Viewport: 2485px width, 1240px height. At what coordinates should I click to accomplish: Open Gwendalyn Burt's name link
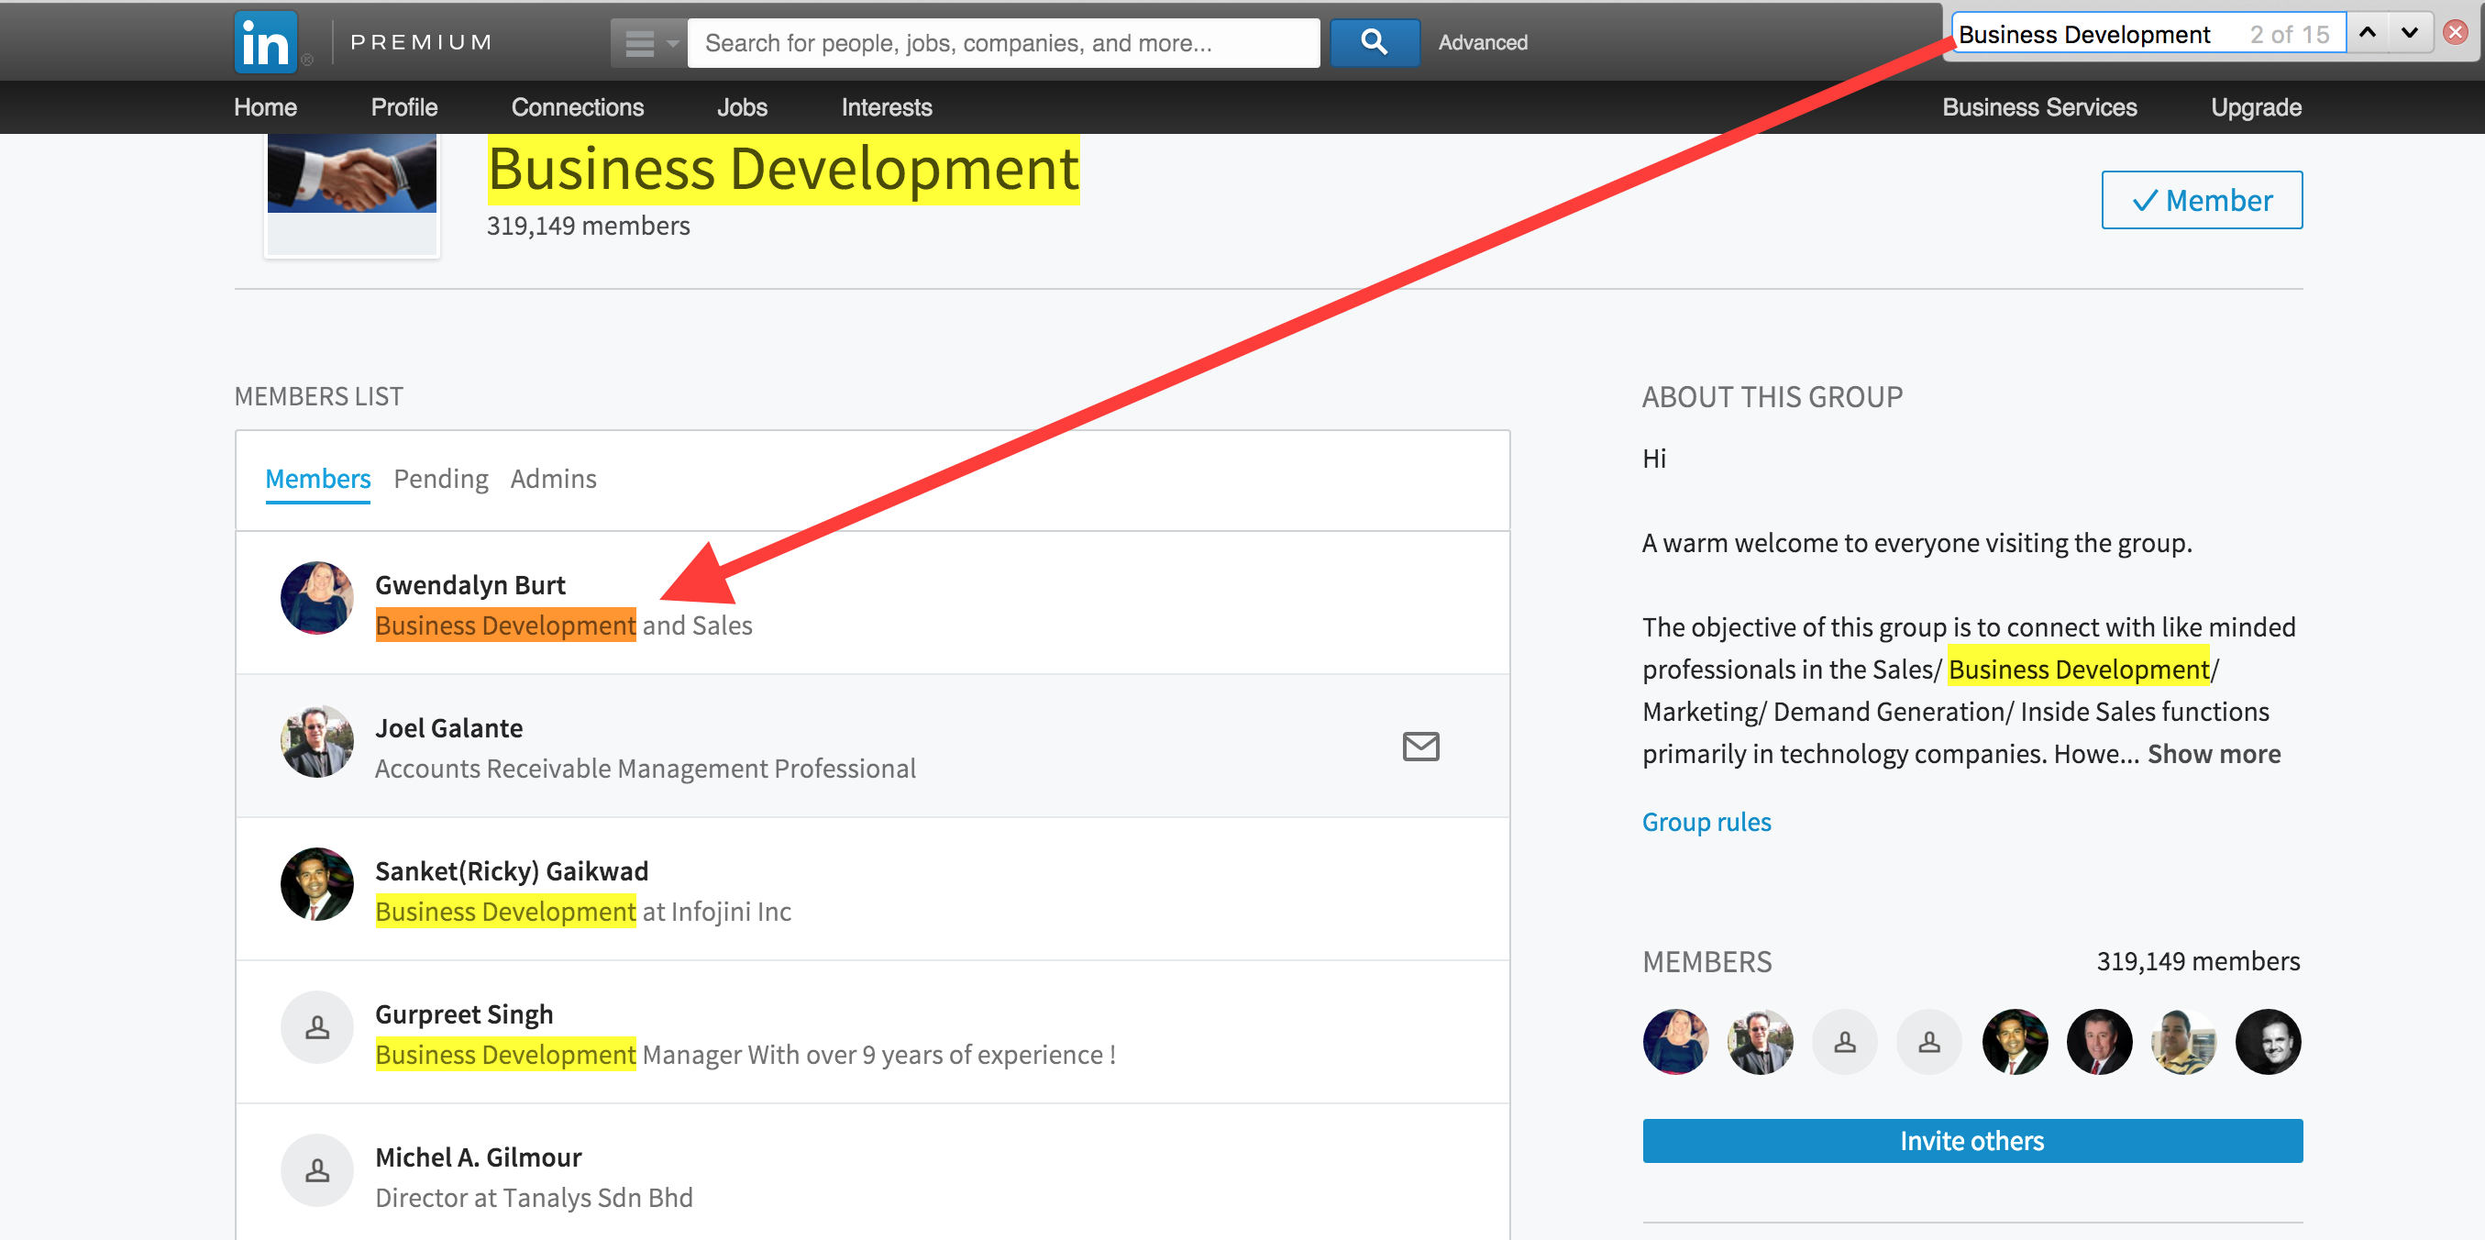pos(469,585)
